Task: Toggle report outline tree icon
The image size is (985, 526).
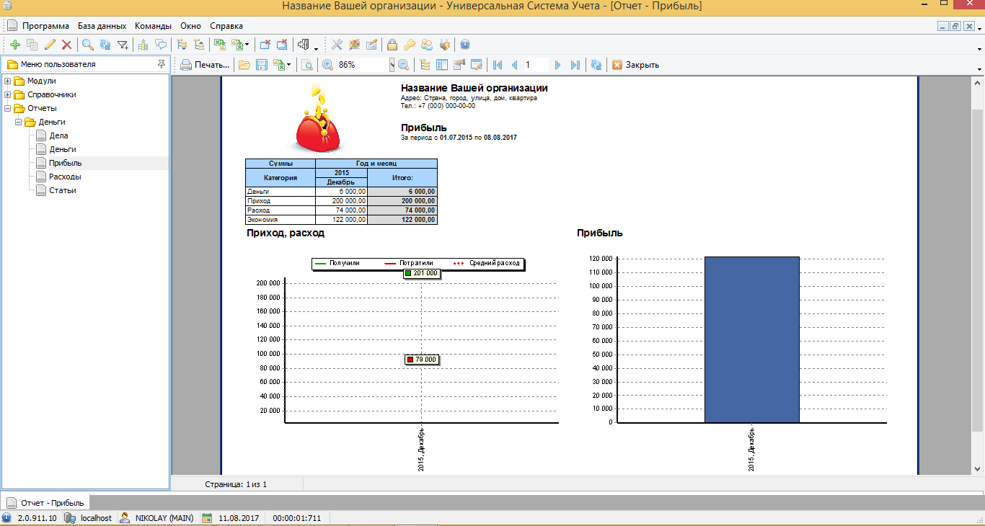Action: pos(425,65)
